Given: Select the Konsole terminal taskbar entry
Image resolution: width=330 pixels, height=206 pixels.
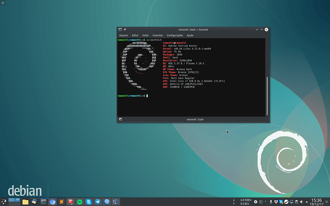Looking at the screenshot, I should click(43, 202).
